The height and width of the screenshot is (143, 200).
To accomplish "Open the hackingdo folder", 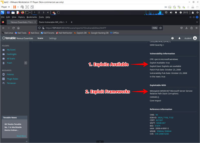I will (x=12, y=54).
